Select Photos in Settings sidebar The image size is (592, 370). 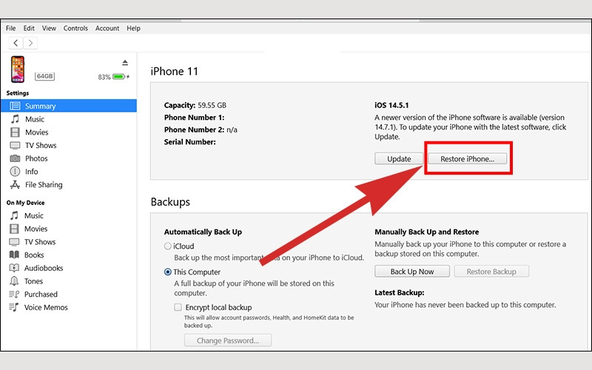coord(36,158)
